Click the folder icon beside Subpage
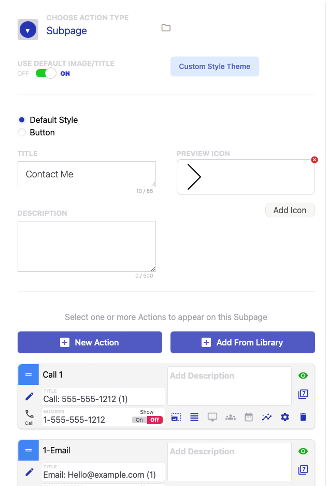The image size is (328, 486). click(166, 28)
